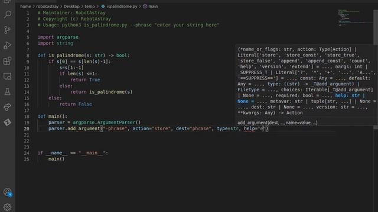Click the 'home' breadcrumb
Viewport: 378px width, 212px height.
pos(25,6)
